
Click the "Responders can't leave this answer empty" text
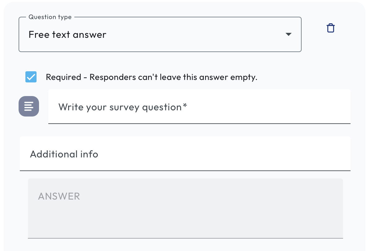click(173, 77)
